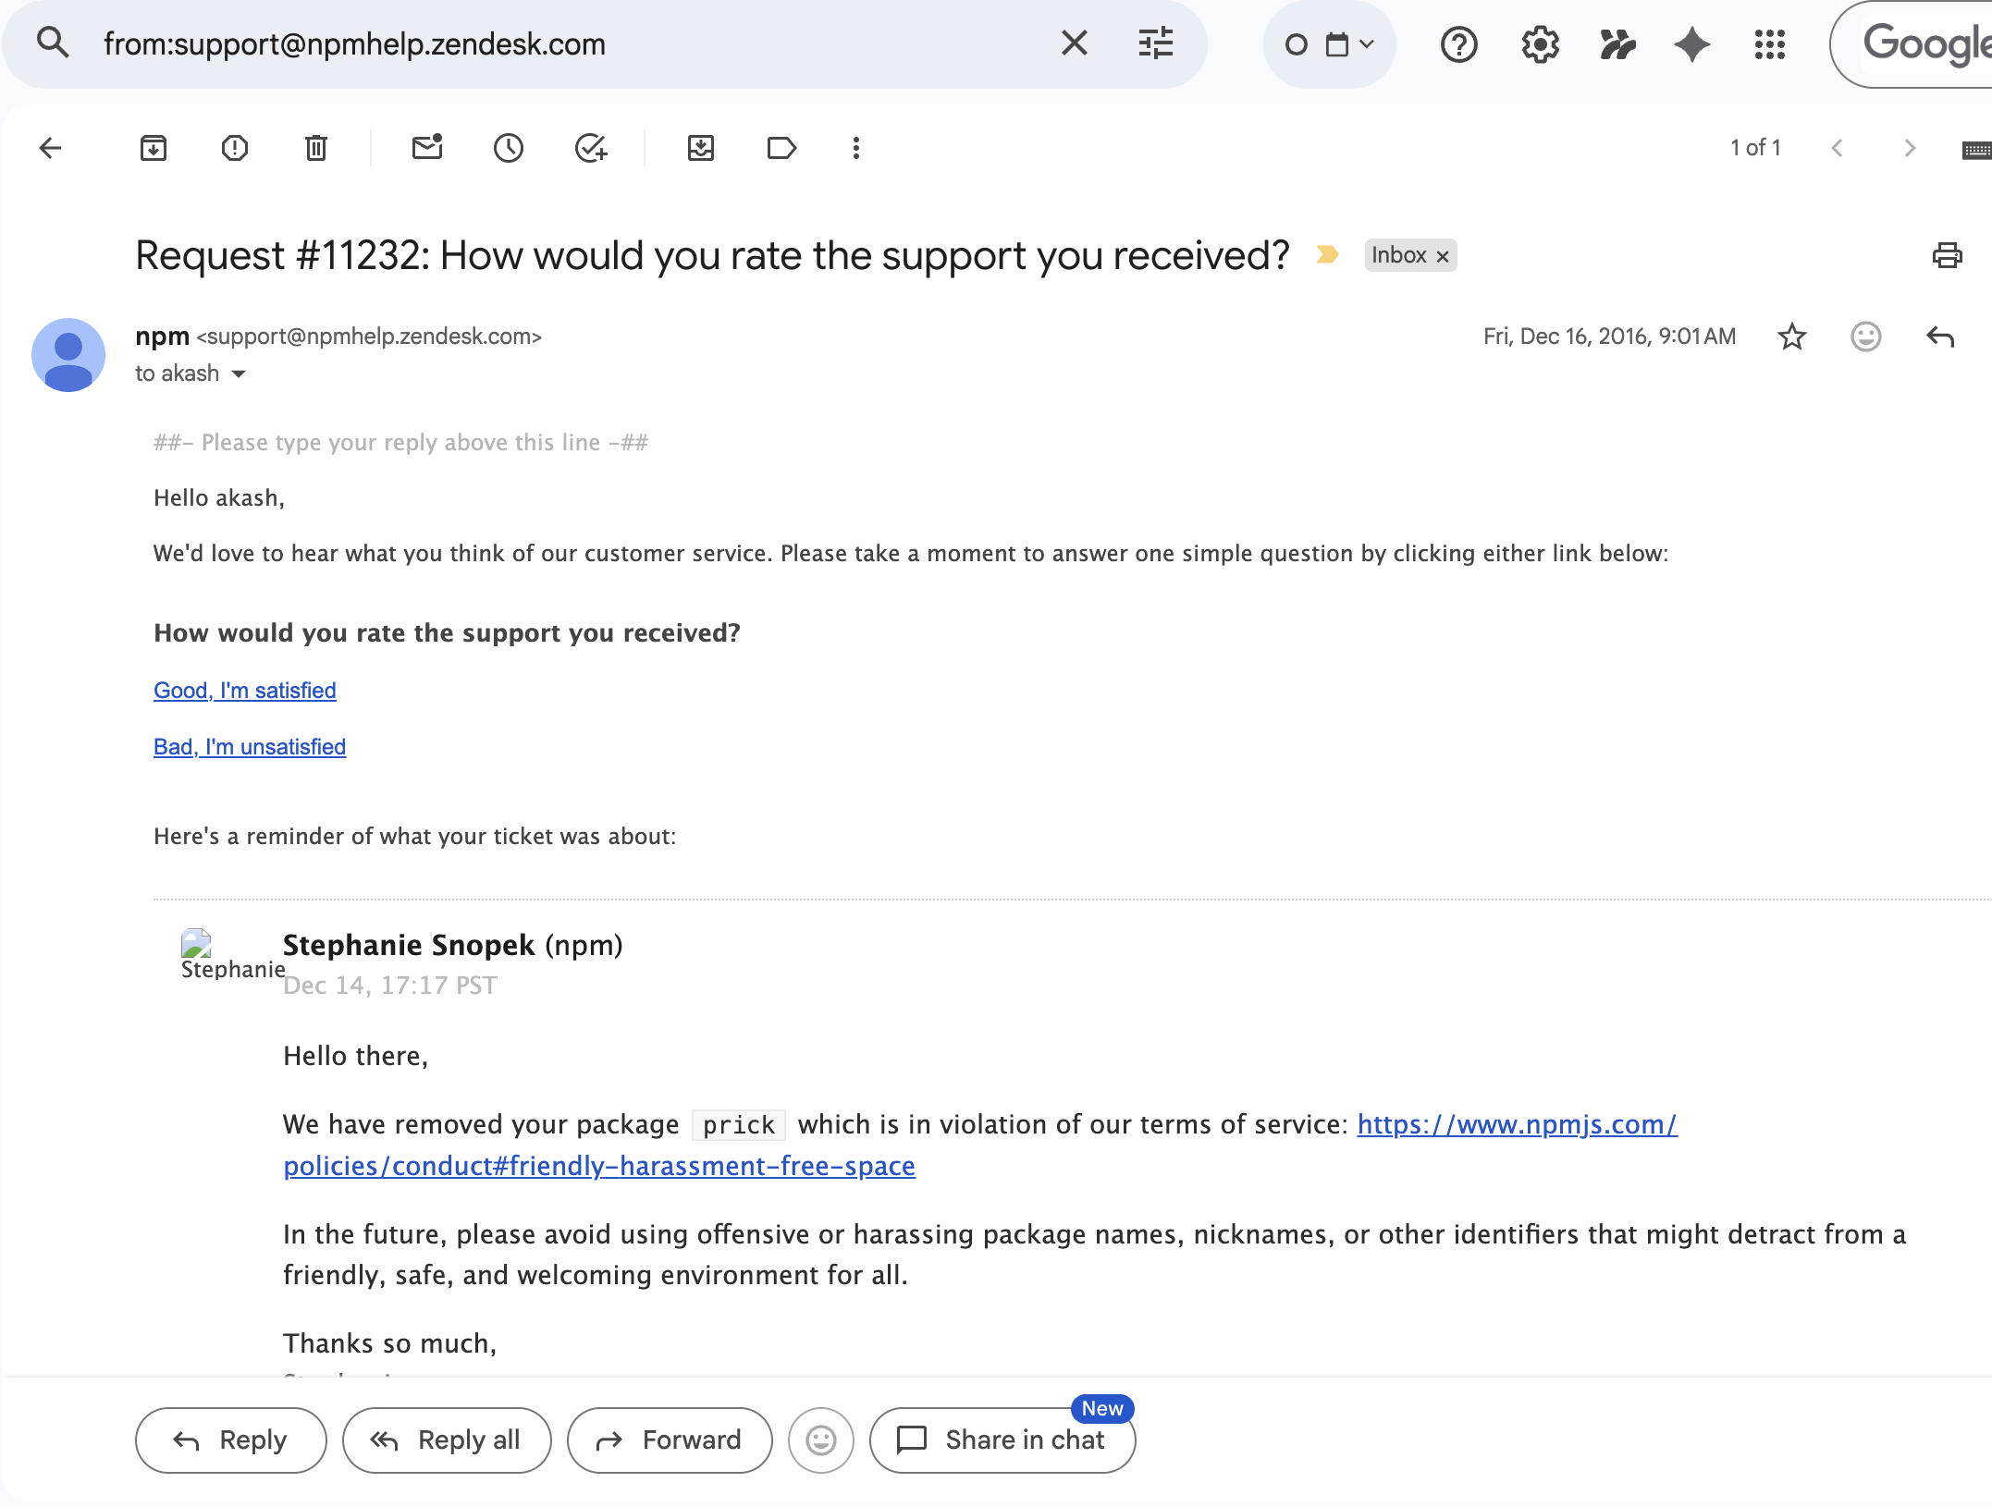Click the Move to icon
The height and width of the screenshot is (1507, 1992).
(x=701, y=148)
